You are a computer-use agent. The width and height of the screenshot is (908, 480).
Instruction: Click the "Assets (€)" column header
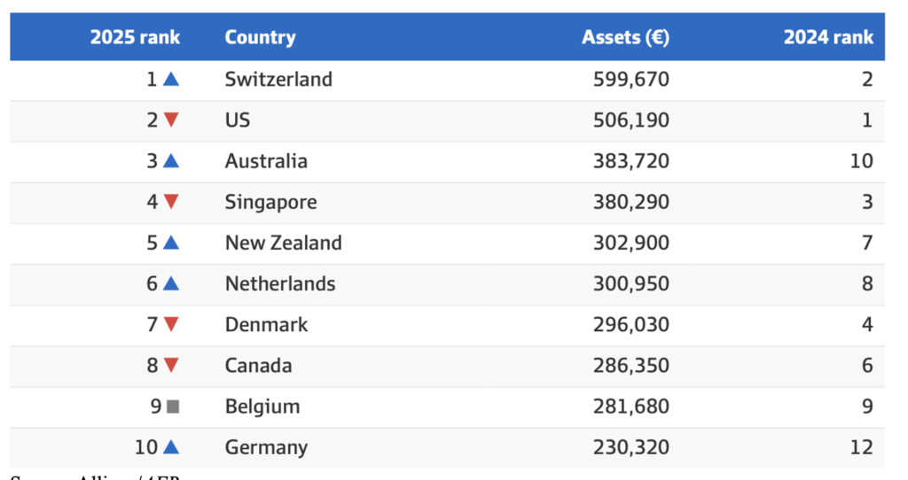(625, 37)
